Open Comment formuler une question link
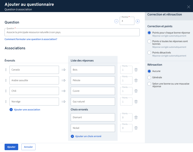The width and height of the screenshot is (193, 152). (x=31, y=39)
